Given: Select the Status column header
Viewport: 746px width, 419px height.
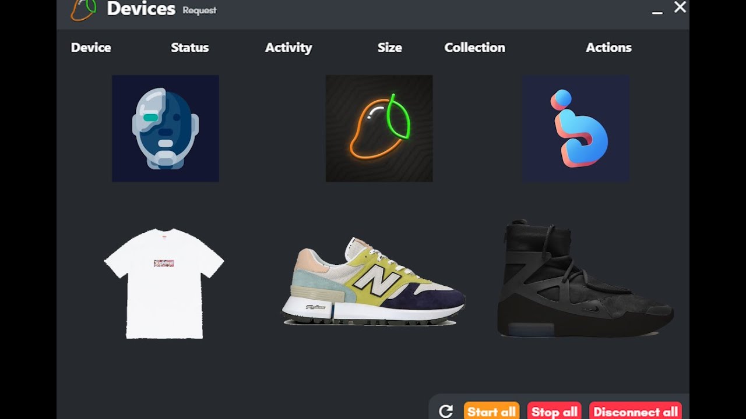Looking at the screenshot, I should (190, 48).
